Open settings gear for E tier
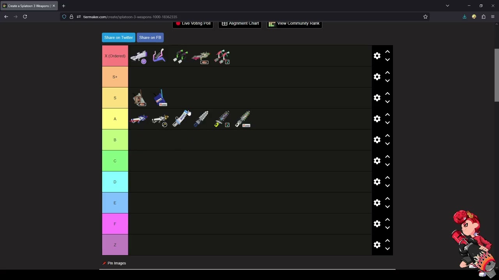Screen dimensions: 499x280 377,203
